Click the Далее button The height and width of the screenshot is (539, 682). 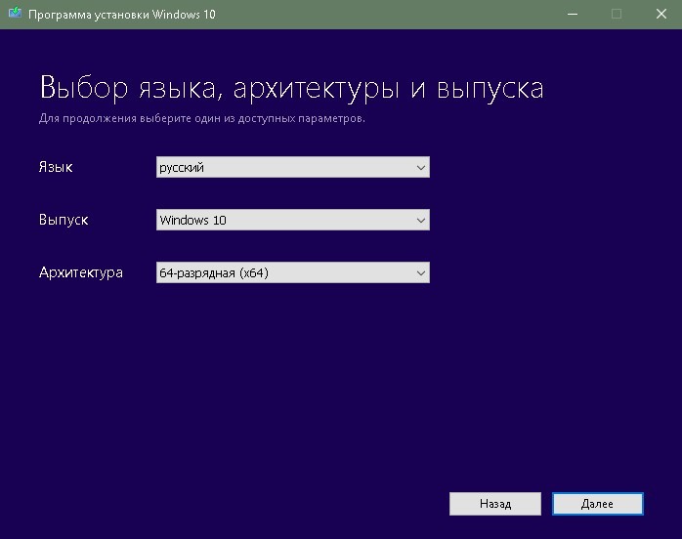(x=598, y=504)
